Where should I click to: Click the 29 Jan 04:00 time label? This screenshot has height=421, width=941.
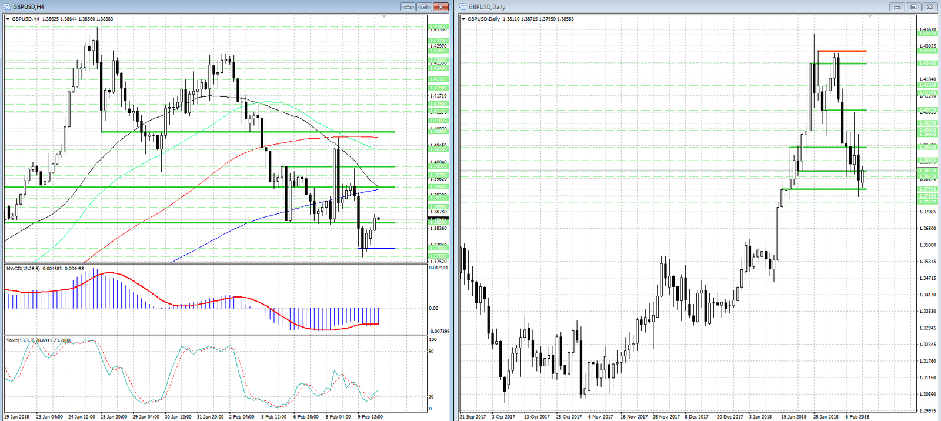pos(146,416)
